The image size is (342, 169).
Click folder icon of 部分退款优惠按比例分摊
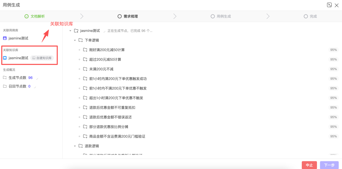85,127
